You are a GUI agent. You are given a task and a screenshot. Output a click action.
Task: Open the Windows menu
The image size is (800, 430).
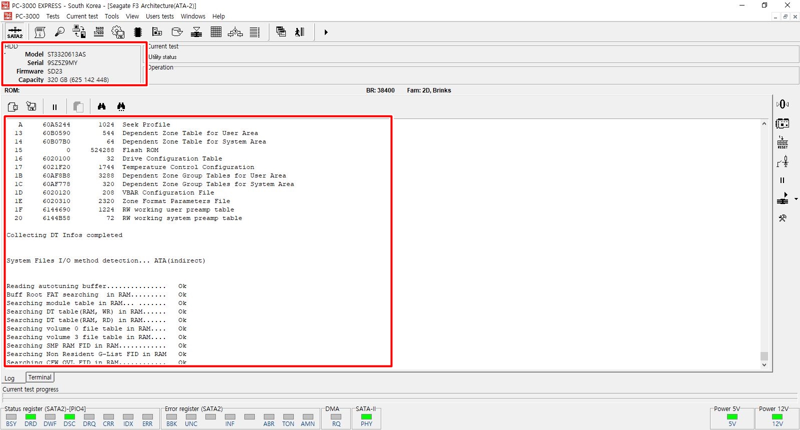(193, 16)
